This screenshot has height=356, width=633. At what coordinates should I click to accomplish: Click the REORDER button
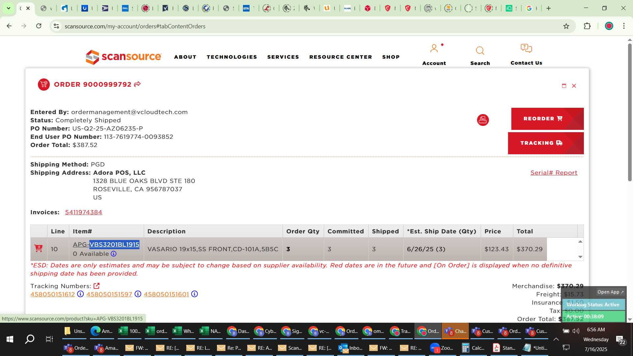coord(547,119)
